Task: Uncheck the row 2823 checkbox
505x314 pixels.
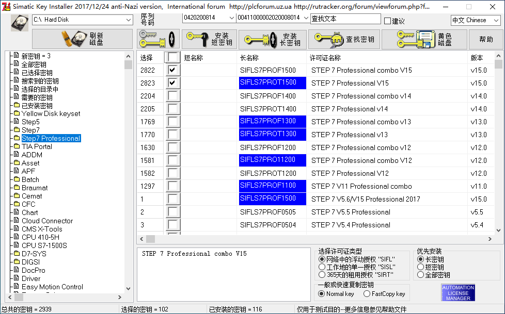Action: click(172, 82)
